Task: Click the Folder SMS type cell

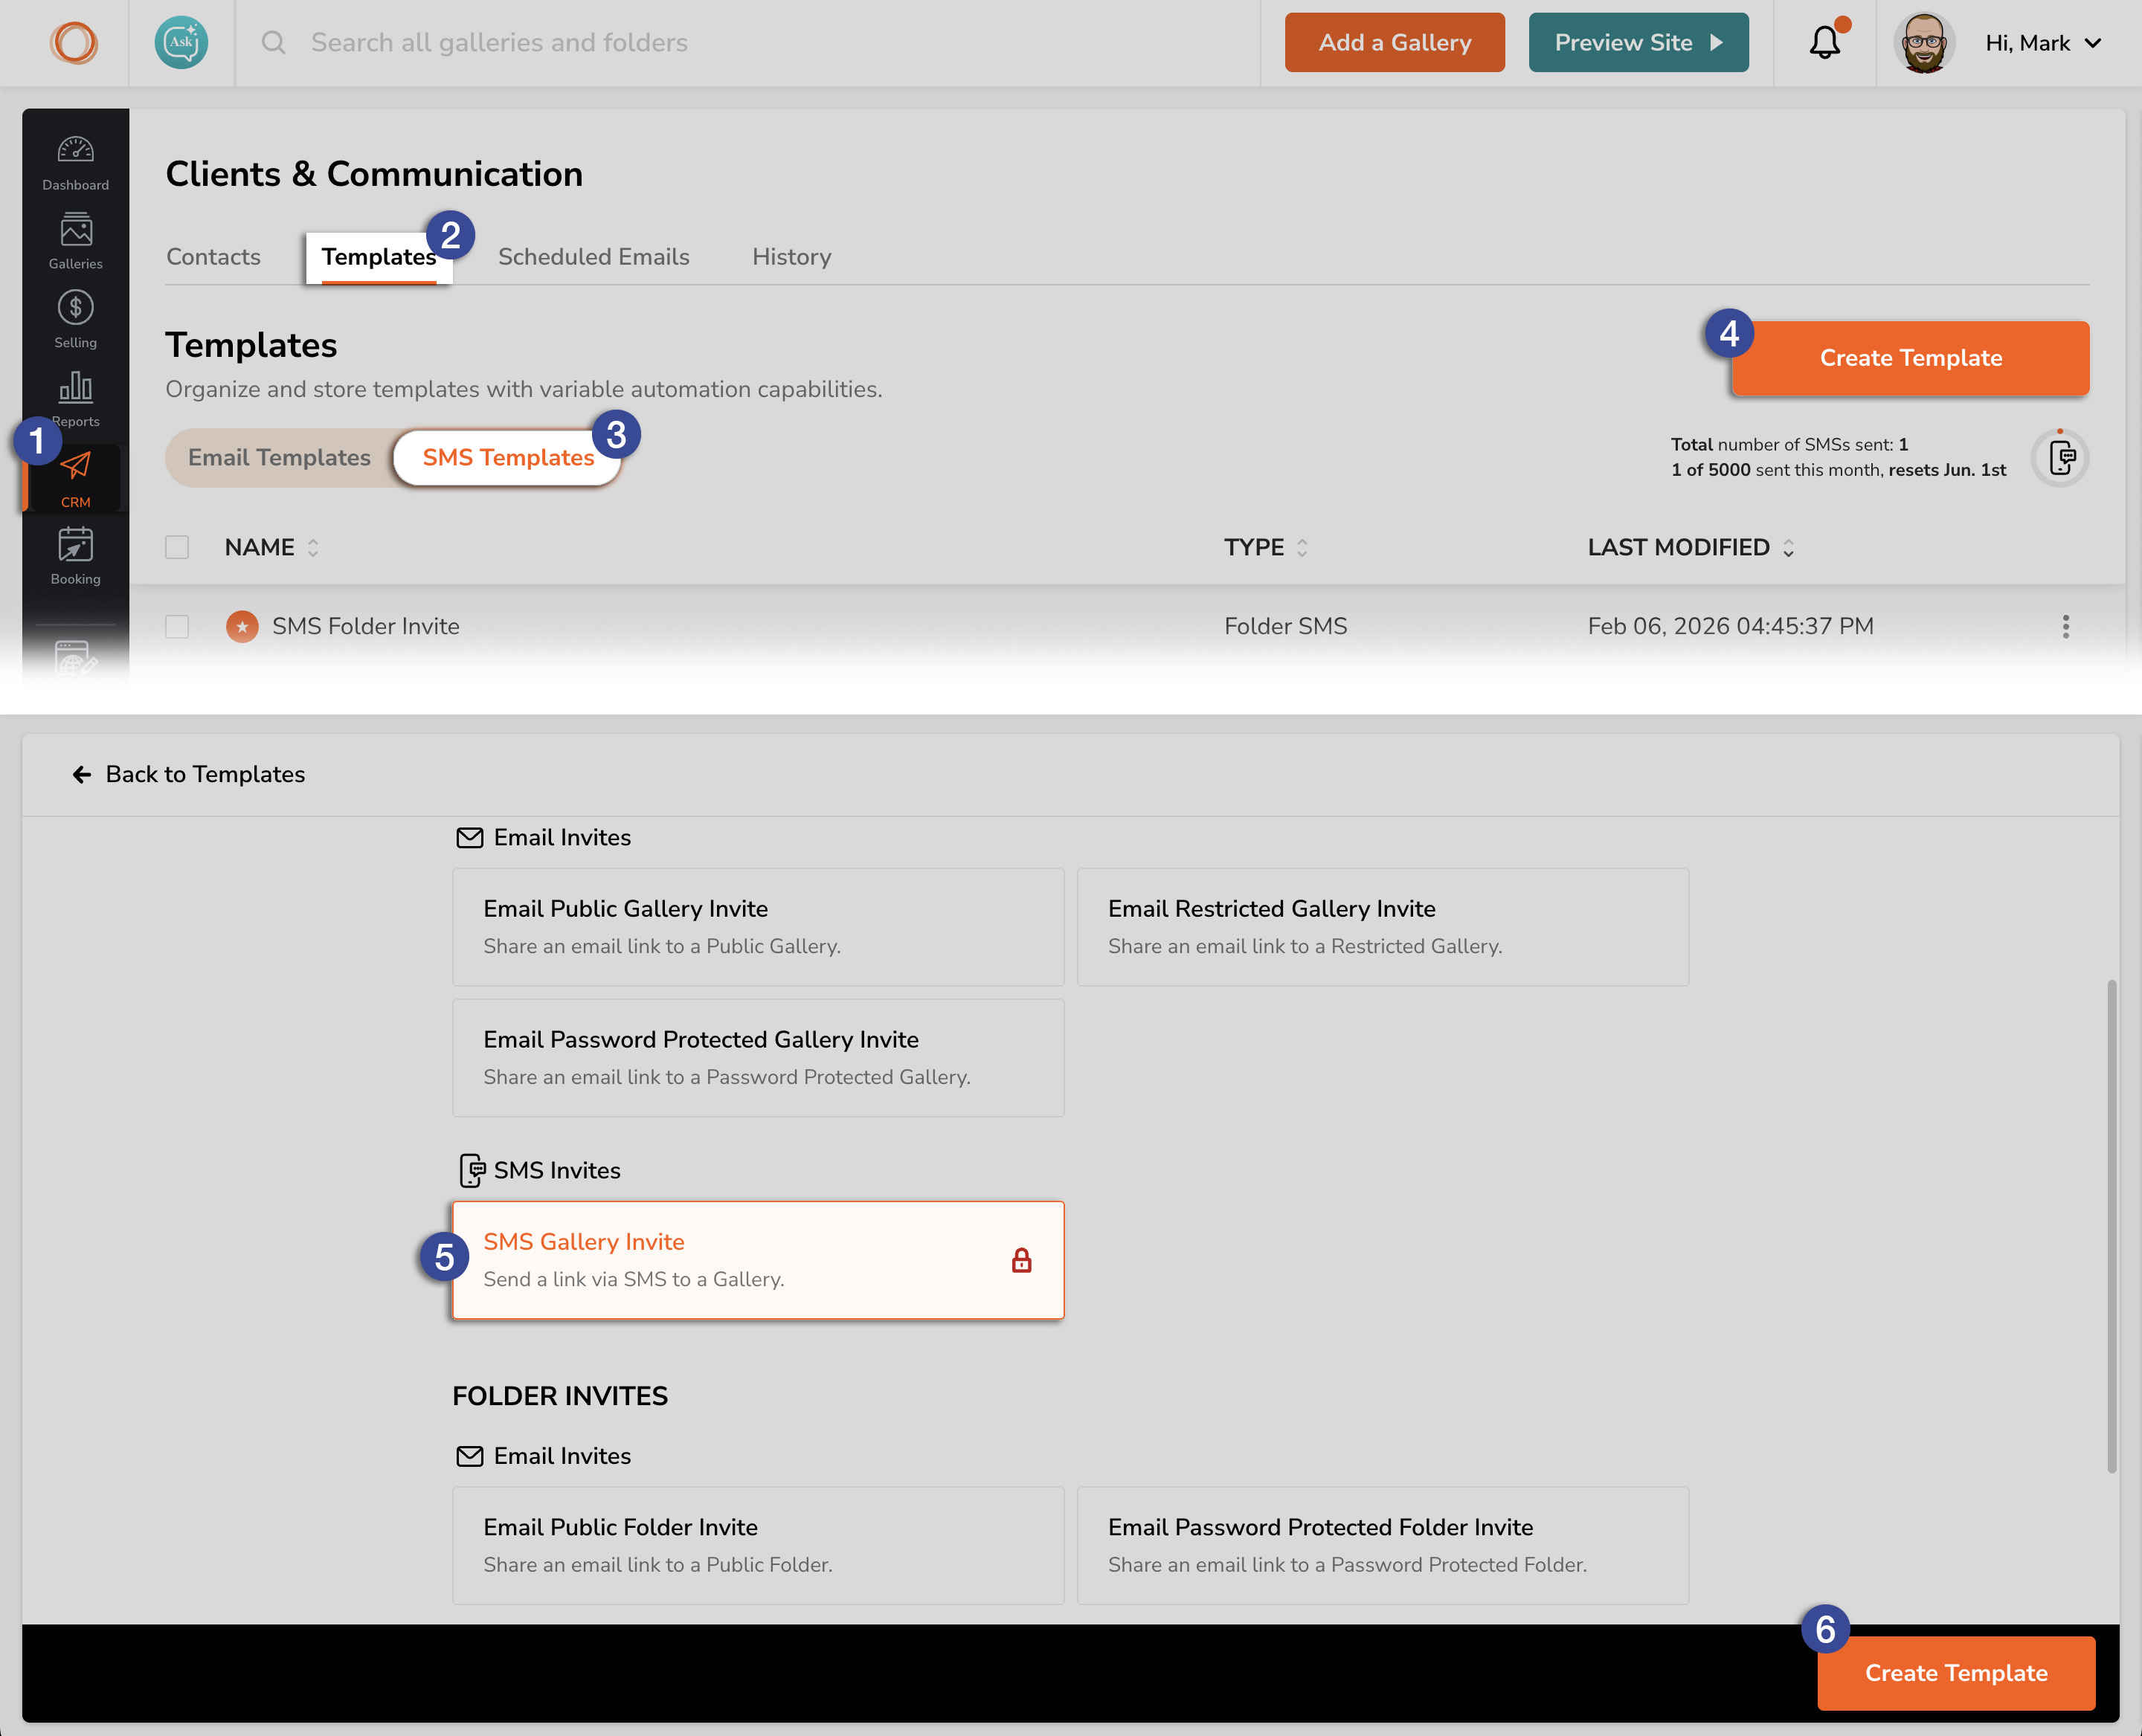Action: (1286, 626)
